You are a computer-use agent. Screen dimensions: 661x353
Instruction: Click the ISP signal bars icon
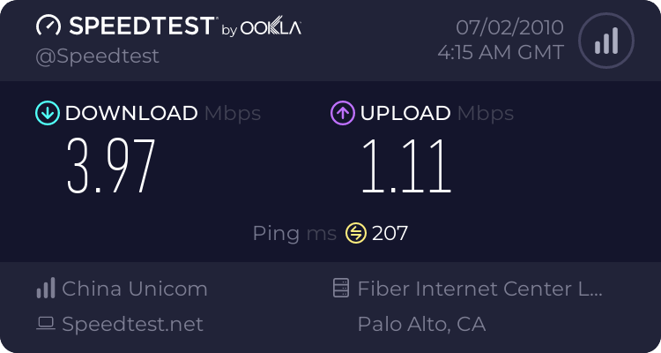click(46, 289)
